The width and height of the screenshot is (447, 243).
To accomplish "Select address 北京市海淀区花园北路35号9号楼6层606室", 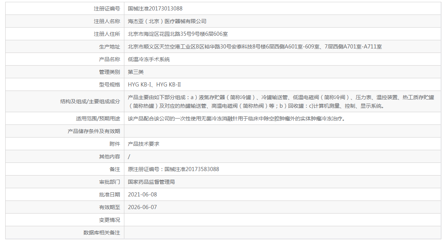I will coord(178,34).
